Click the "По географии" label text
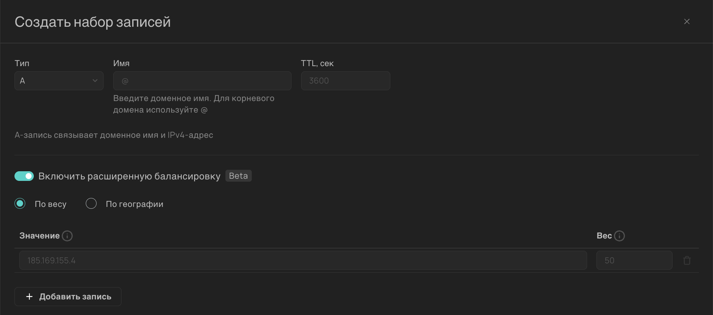 tap(134, 204)
